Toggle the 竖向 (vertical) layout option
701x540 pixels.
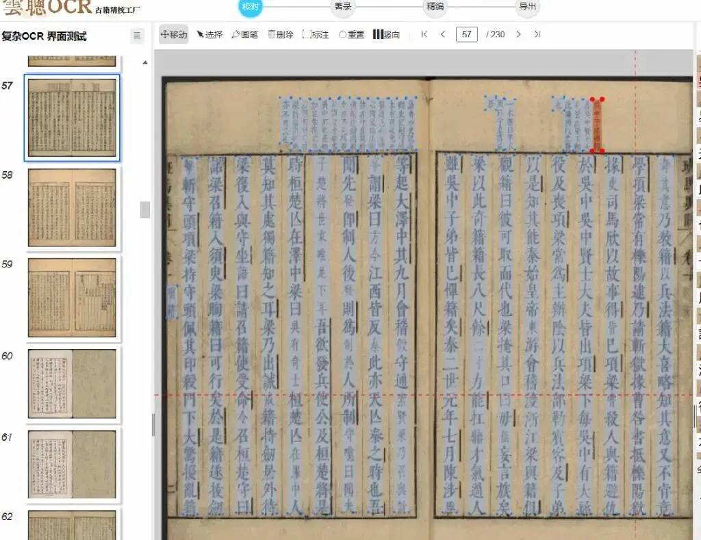386,34
